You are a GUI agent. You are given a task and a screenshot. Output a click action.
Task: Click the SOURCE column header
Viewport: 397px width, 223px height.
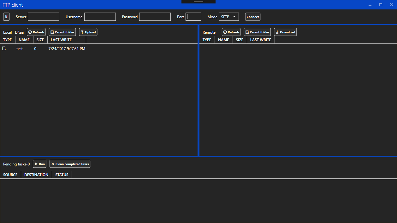pyautogui.click(x=10, y=175)
